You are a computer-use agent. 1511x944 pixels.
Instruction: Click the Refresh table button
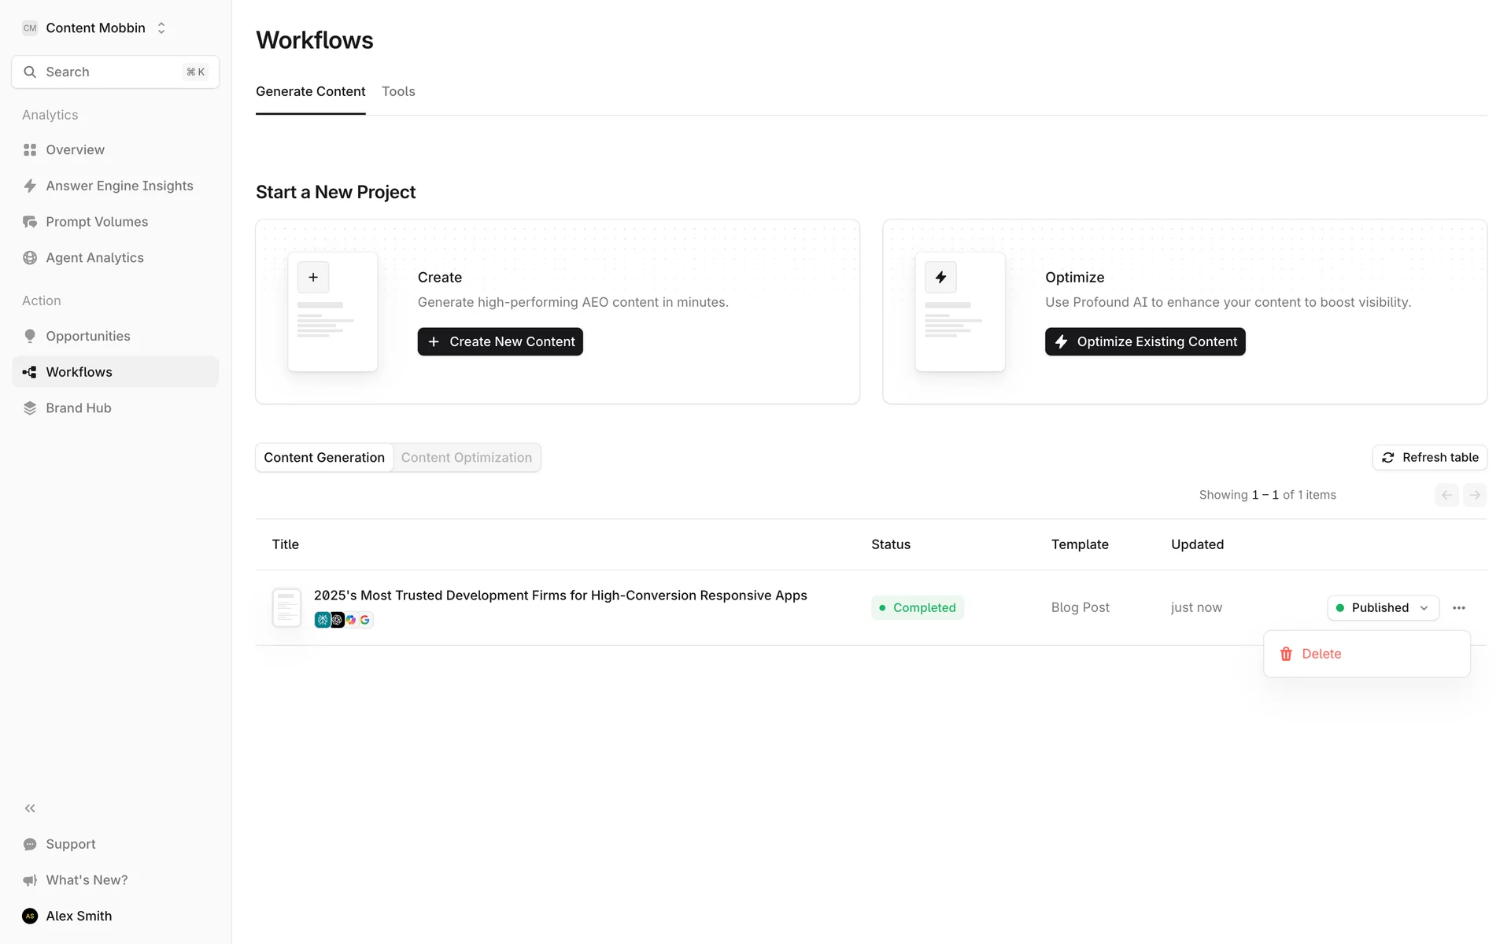pyautogui.click(x=1429, y=458)
